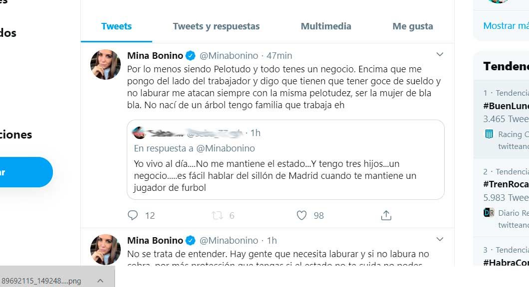Click the Diario news icon in trends

[x=489, y=213]
